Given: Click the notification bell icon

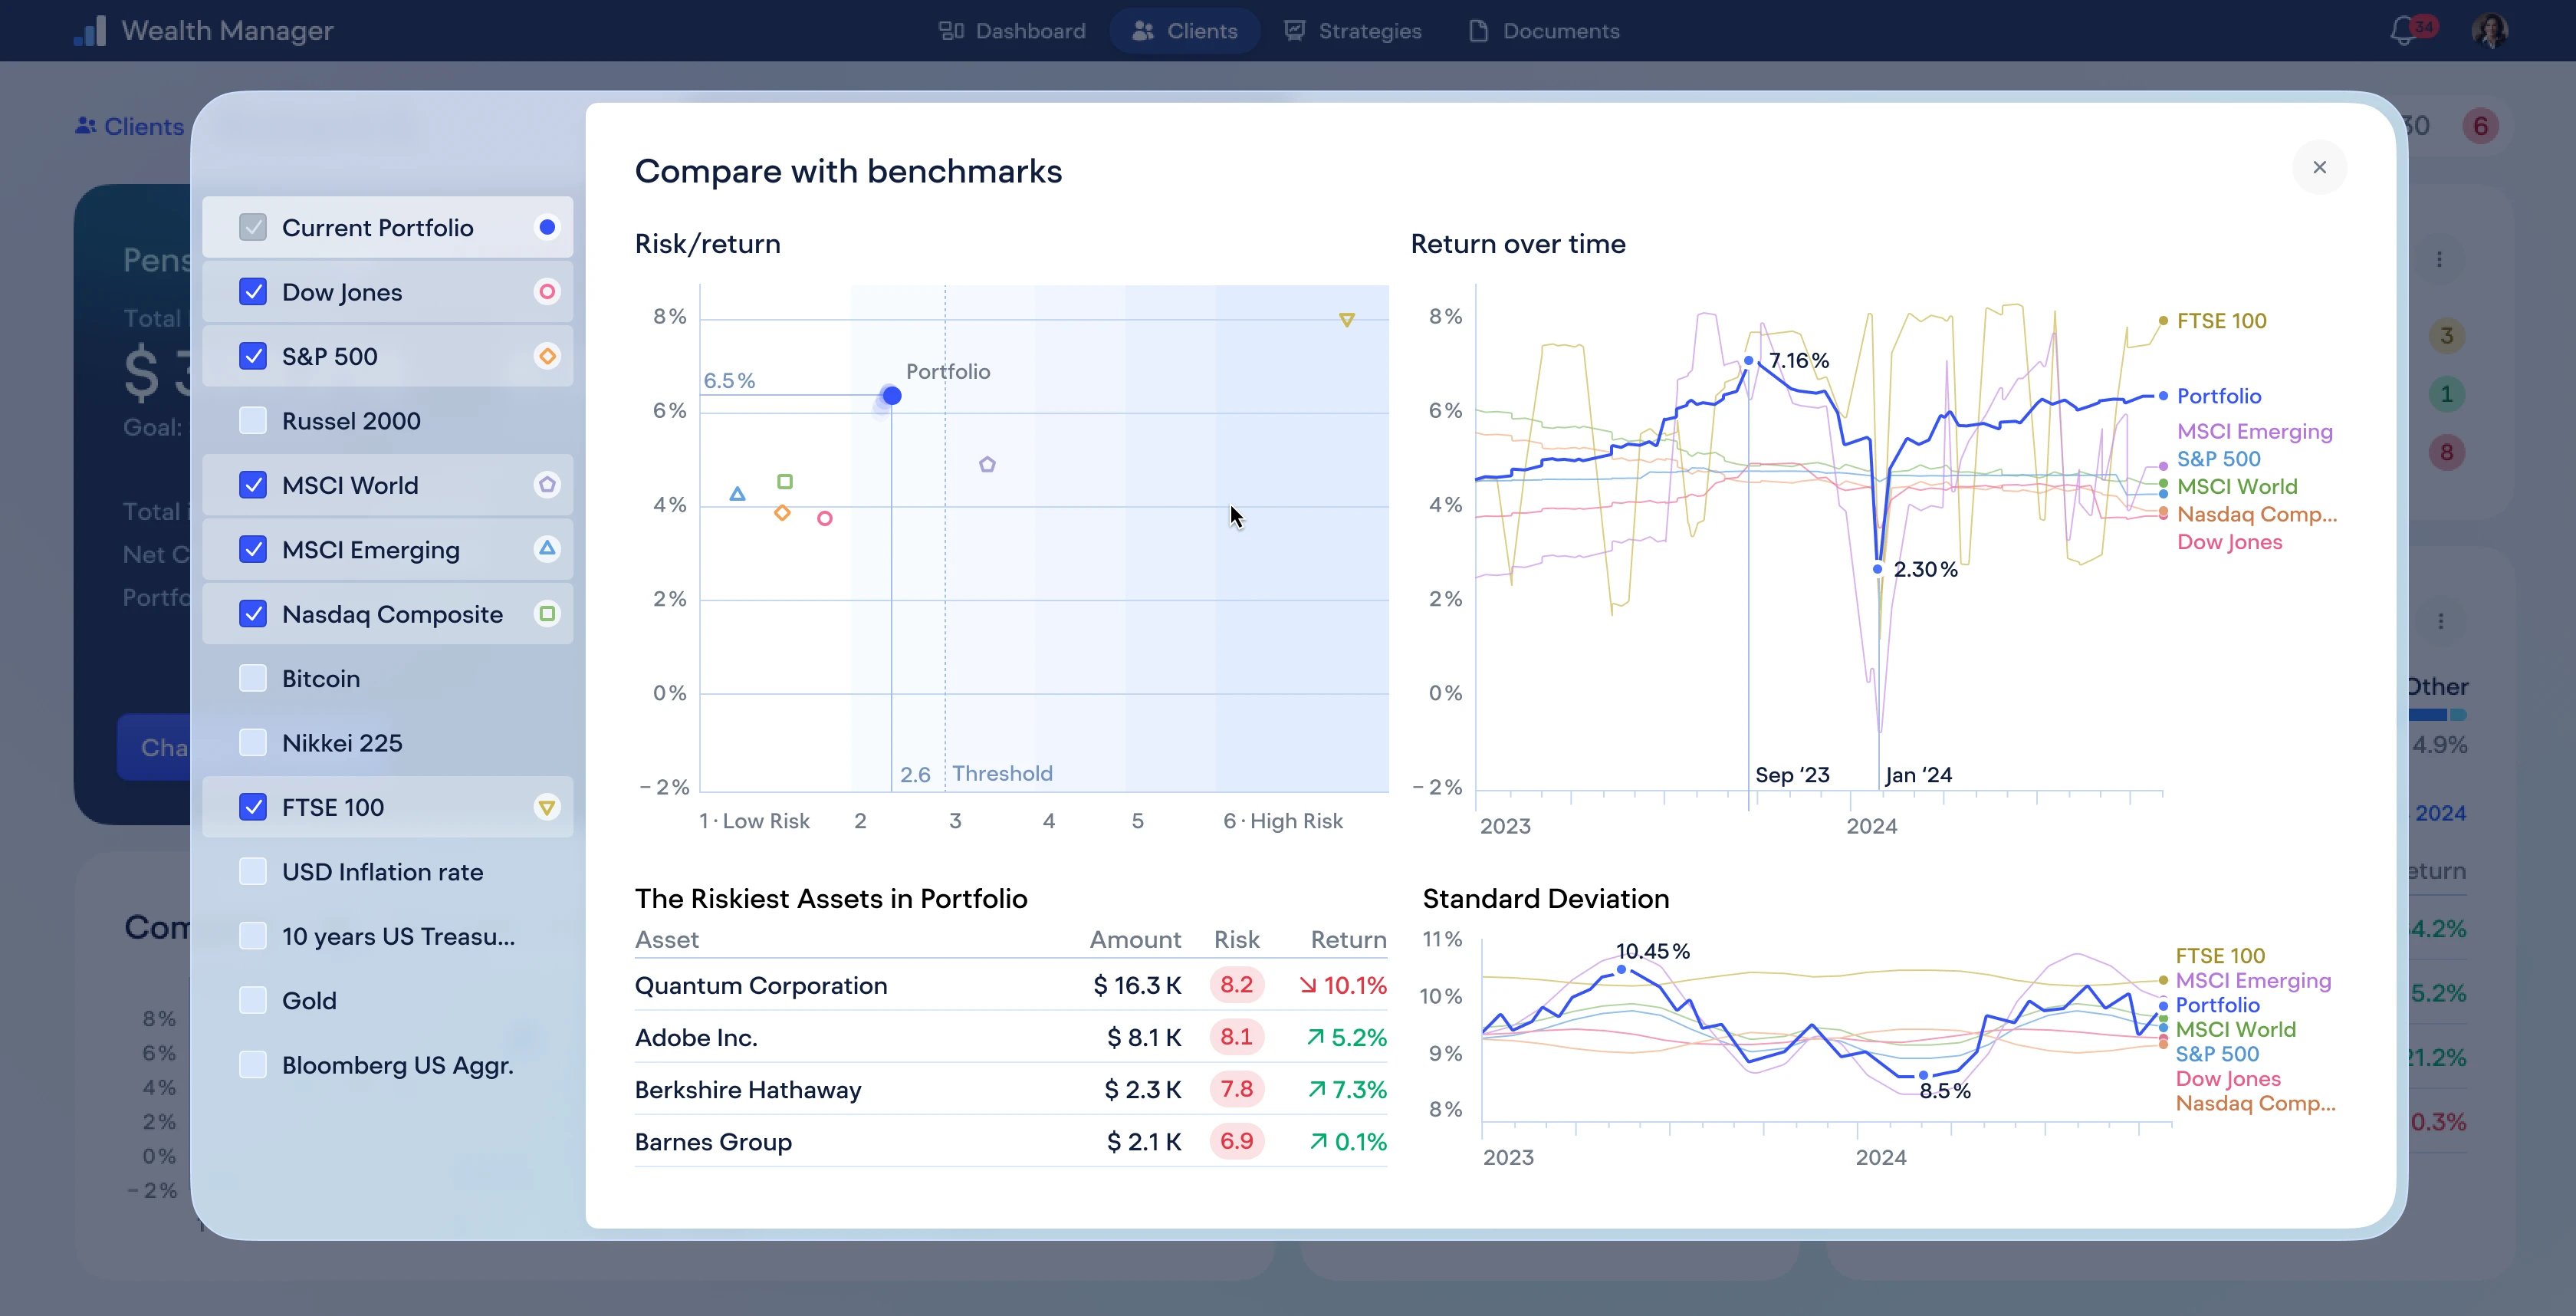Looking at the screenshot, I should coord(2404,31).
